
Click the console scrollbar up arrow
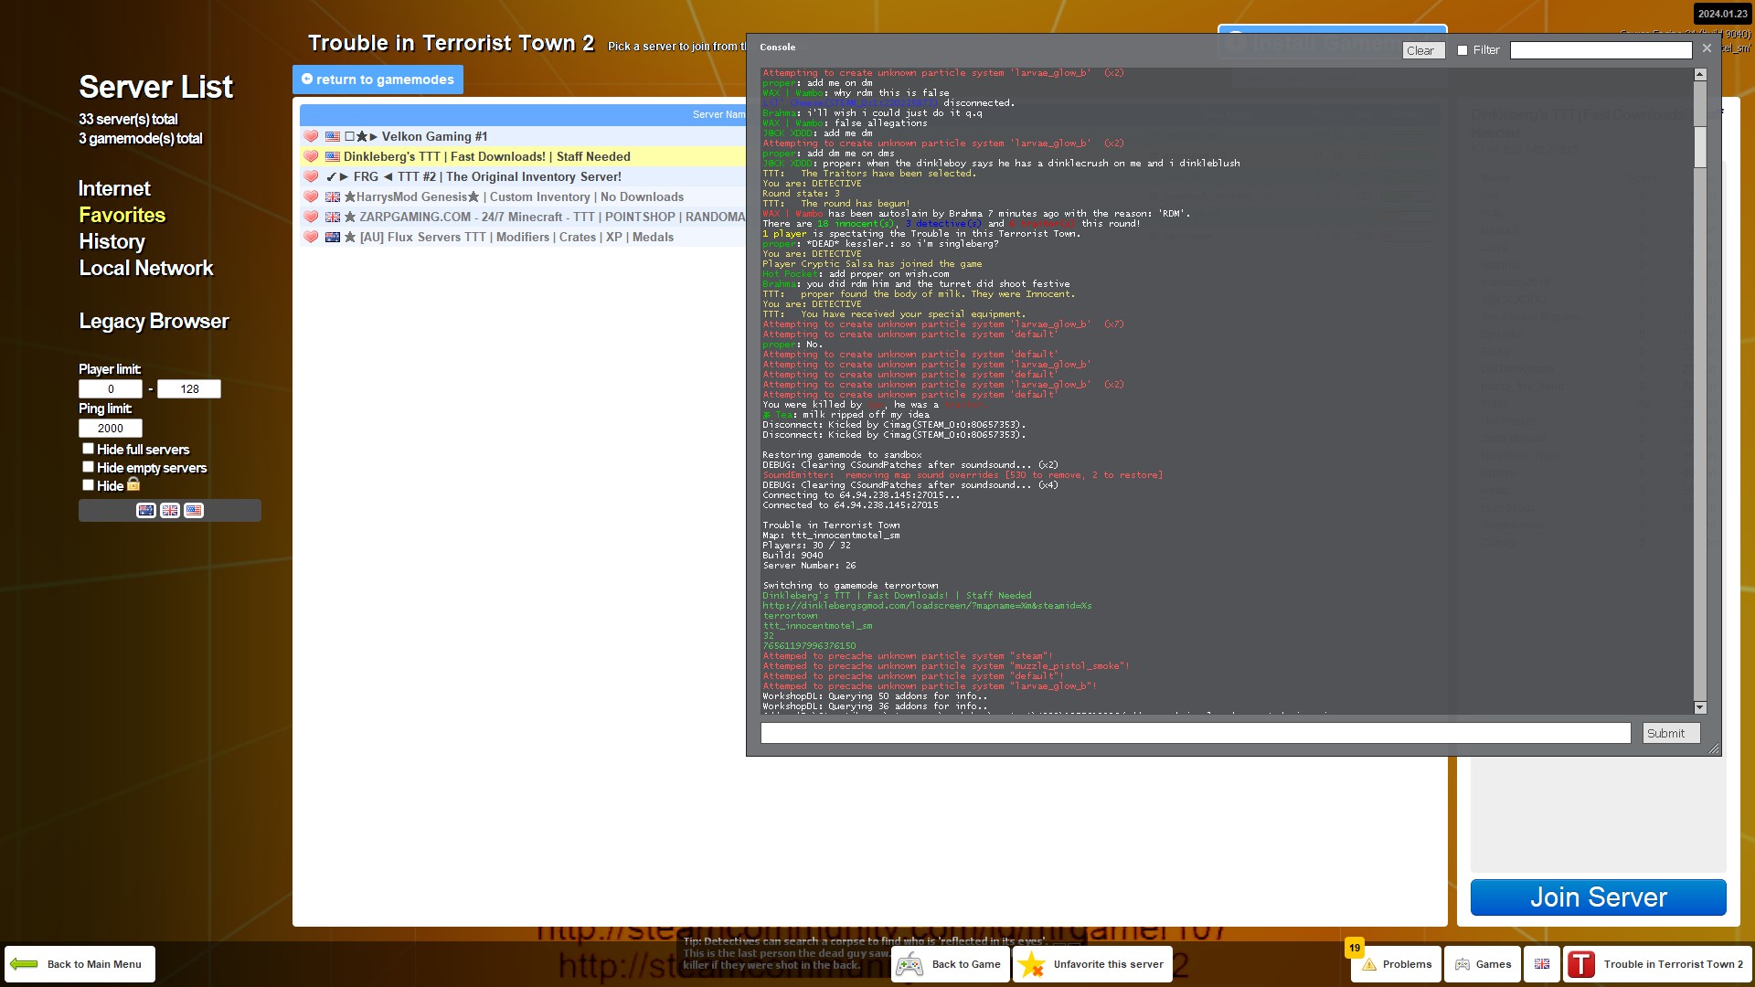(x=1700, y=75)
